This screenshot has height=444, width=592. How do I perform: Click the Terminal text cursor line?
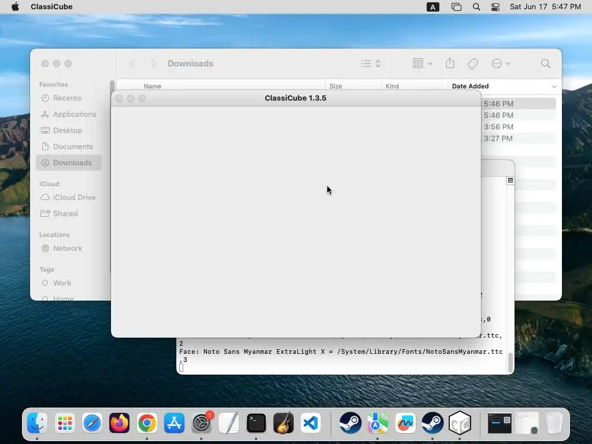click(x=181, y=368)
